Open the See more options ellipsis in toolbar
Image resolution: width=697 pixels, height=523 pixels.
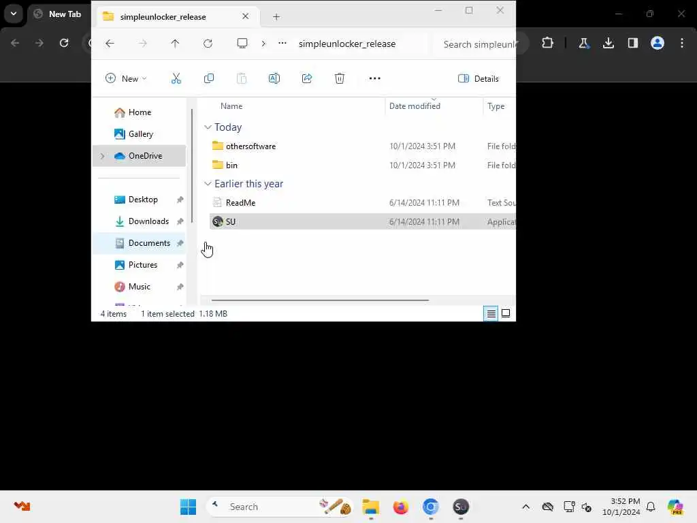point(375,79)
